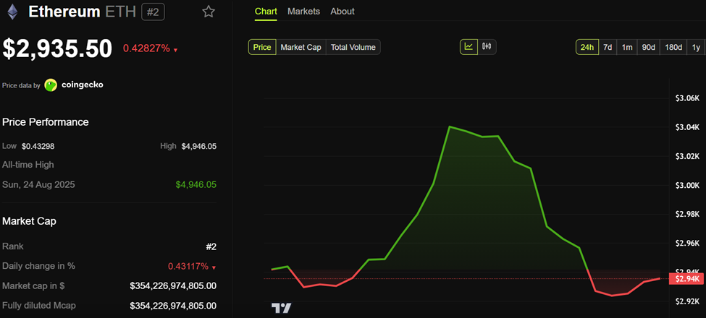Click the Daily change in % label
Image resolution: width=706 pixels, height=318 pixels.
coord(38,265)
